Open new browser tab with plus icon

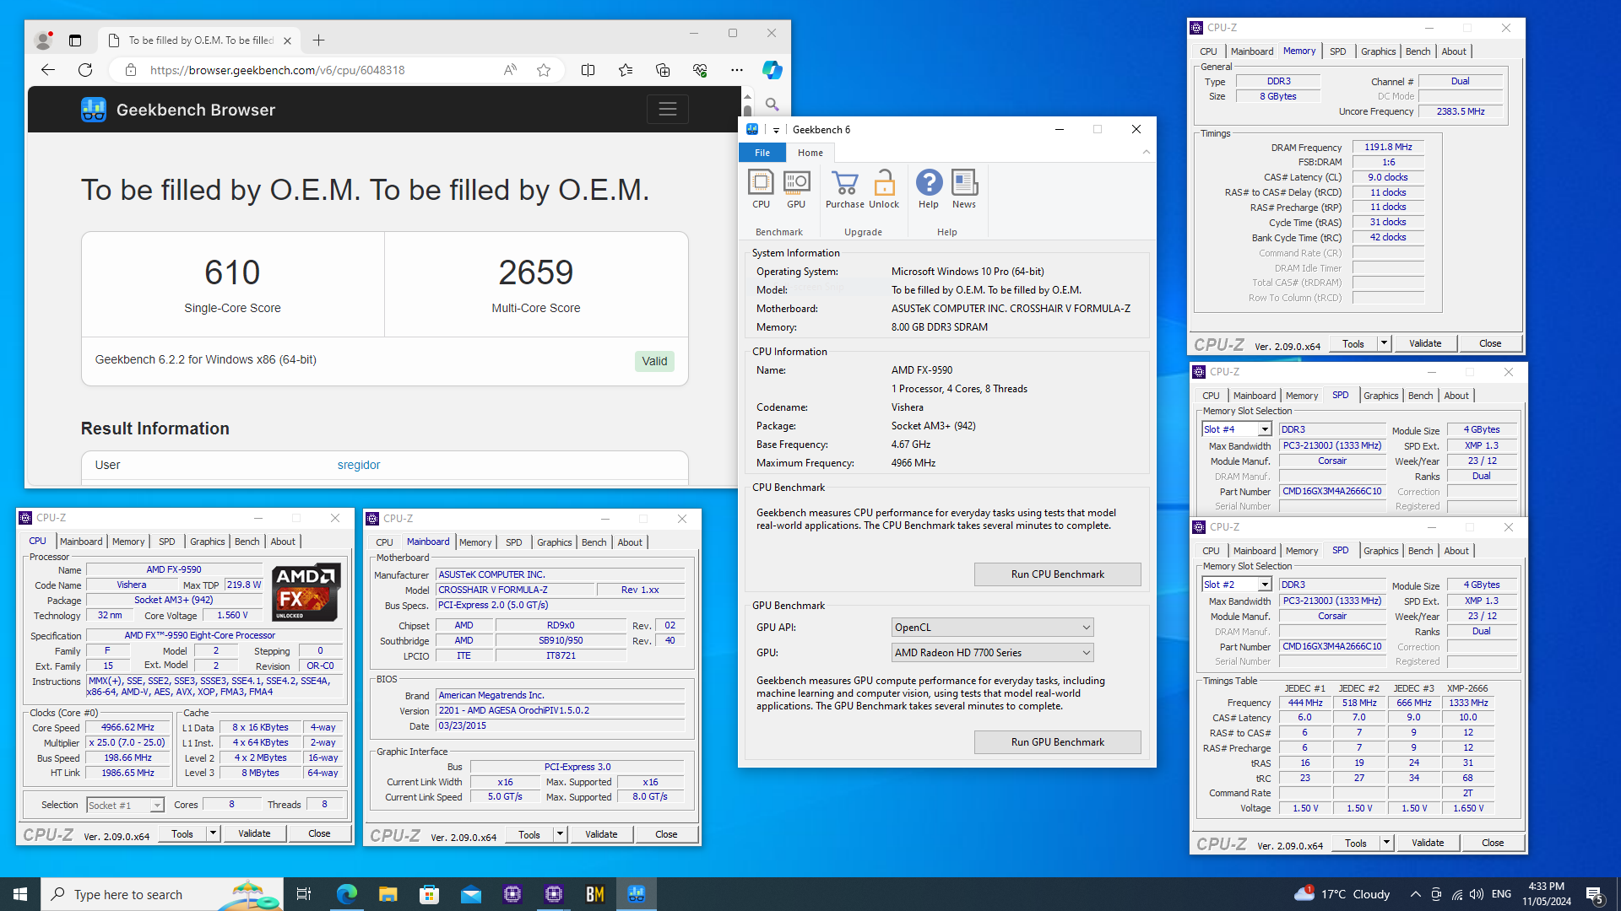coord(318,40)
